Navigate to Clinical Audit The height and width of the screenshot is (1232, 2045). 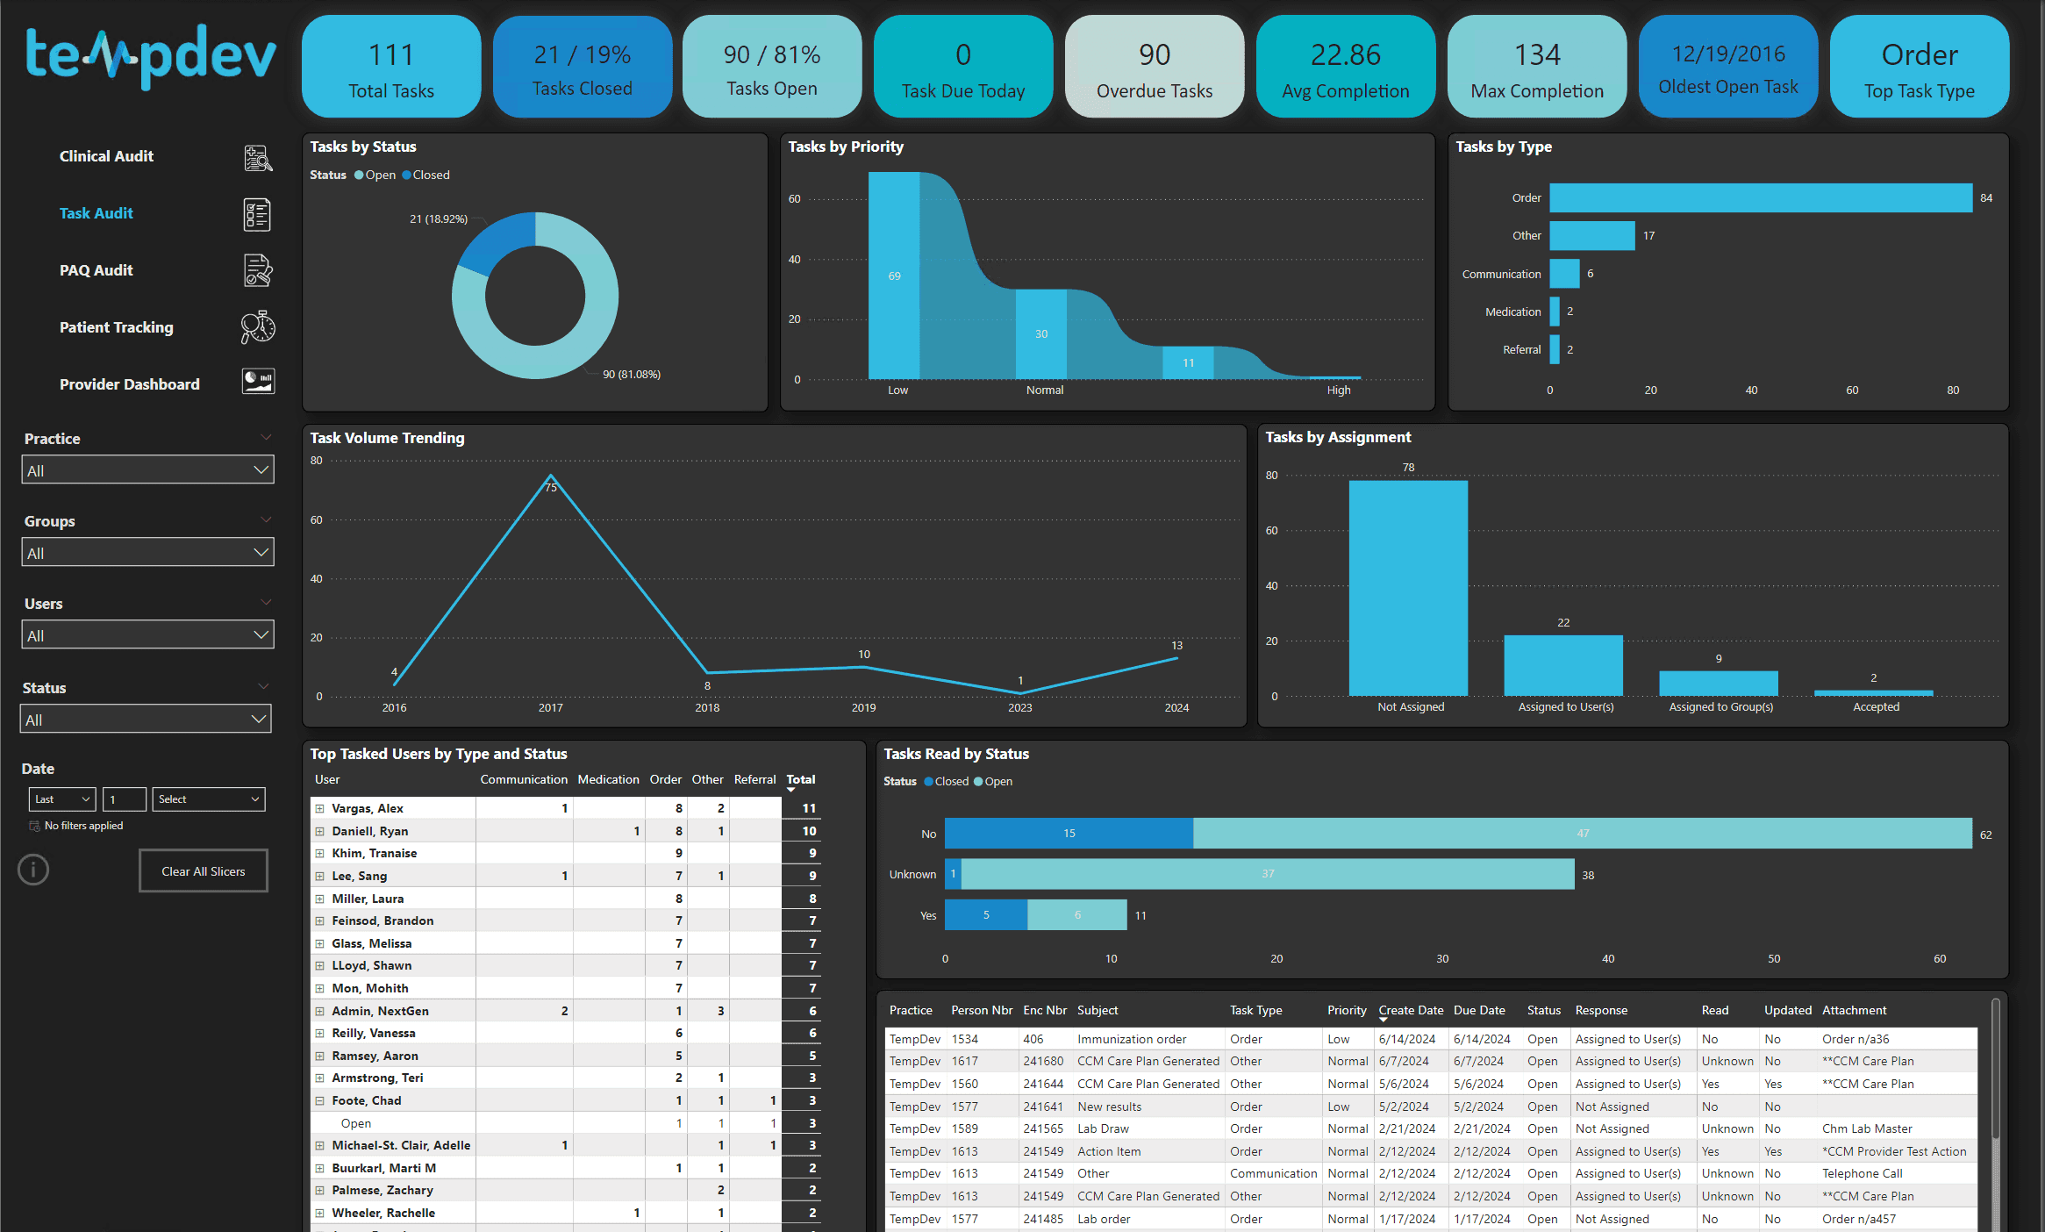point(106,156)
